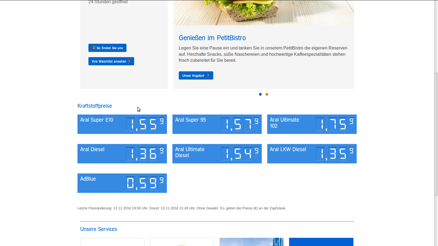This screenshot has height=246, width=438.
Task: Click the 'Unsere Services' heading
Action: 99,229
